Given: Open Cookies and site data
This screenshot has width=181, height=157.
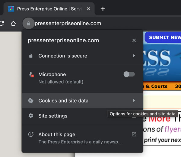Looking at the screenshot, I should pyautogui.click(x=82, y=100).
